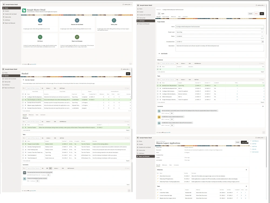Open Stacked card icon on Home page

[40, 20]
